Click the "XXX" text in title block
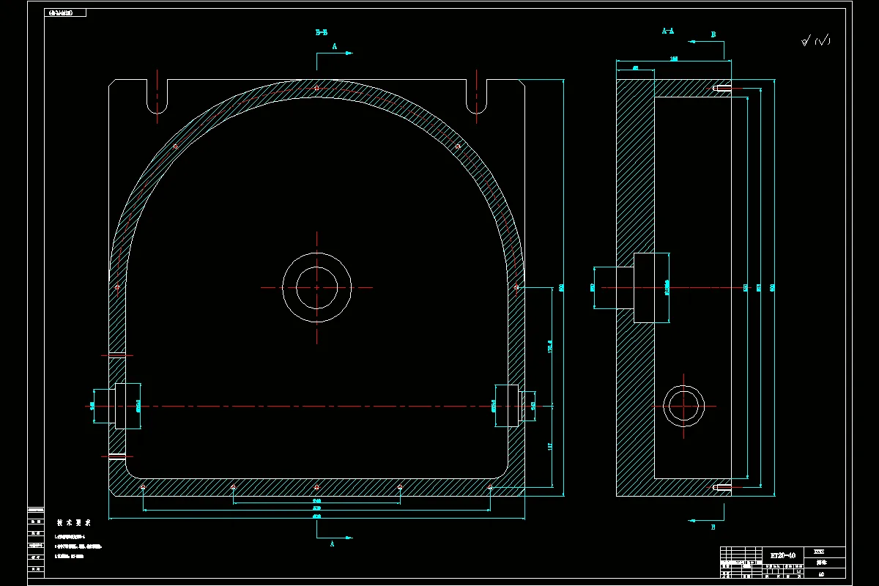This screenshot has width=879, height=586. (x=820, y=551)
